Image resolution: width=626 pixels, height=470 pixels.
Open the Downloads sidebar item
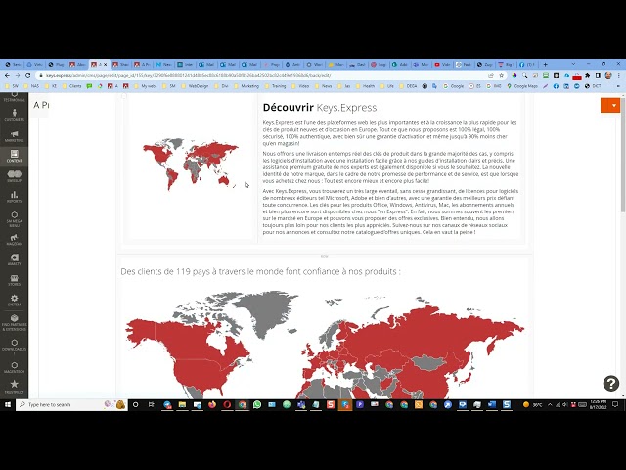tap(14, 346)
